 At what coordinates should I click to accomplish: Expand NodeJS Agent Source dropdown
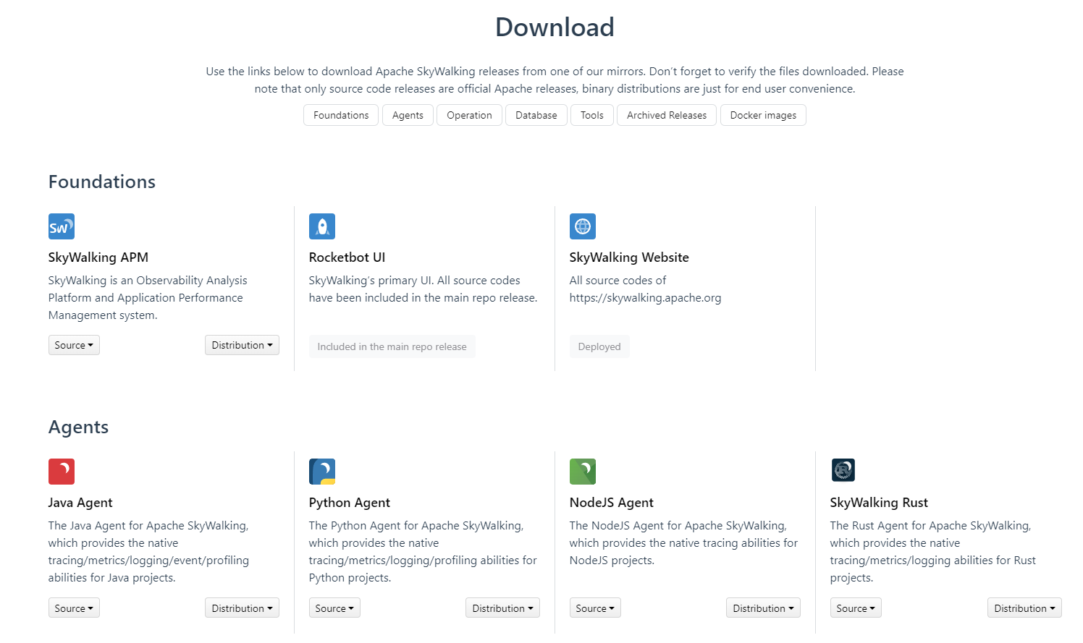(595, 608)
